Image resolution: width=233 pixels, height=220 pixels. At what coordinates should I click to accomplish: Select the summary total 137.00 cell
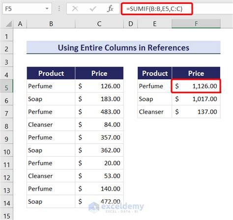[196, 112]
